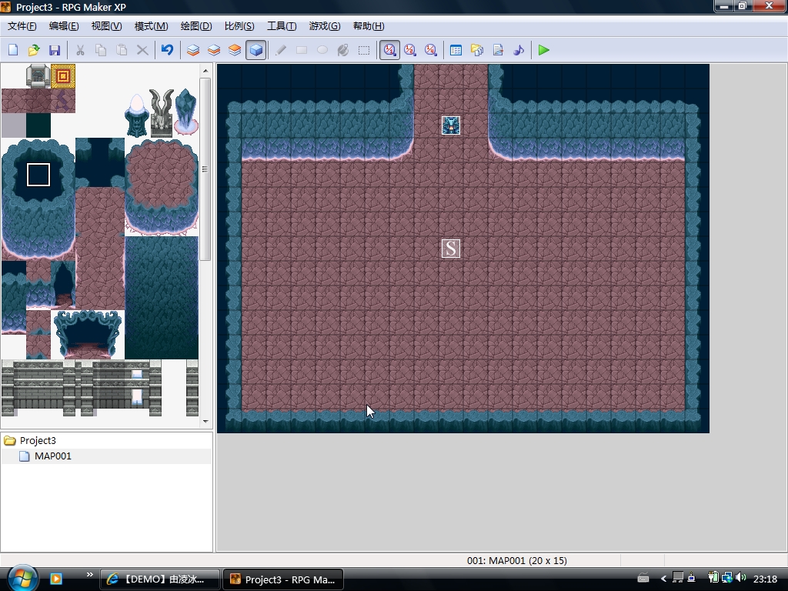The height and width of the screenshot is (591, 788).
Task: Click the Copy icon in the toolbar
Action: (101, 50)
